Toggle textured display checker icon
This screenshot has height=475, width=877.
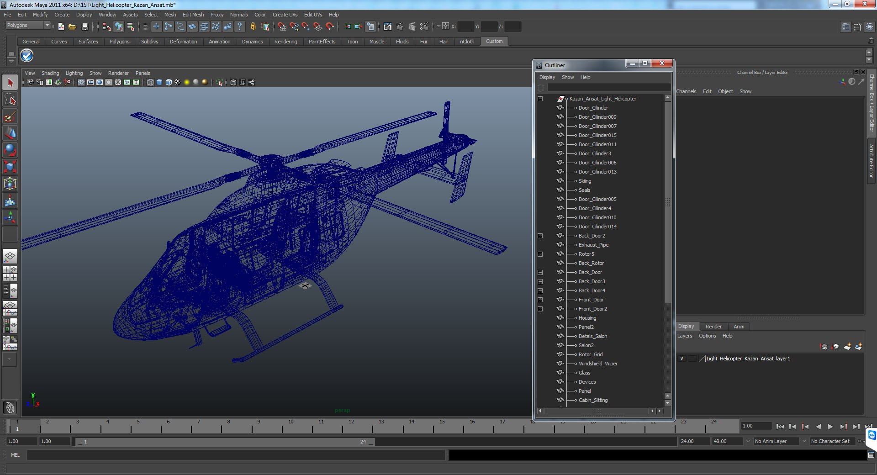coord(178,82)
